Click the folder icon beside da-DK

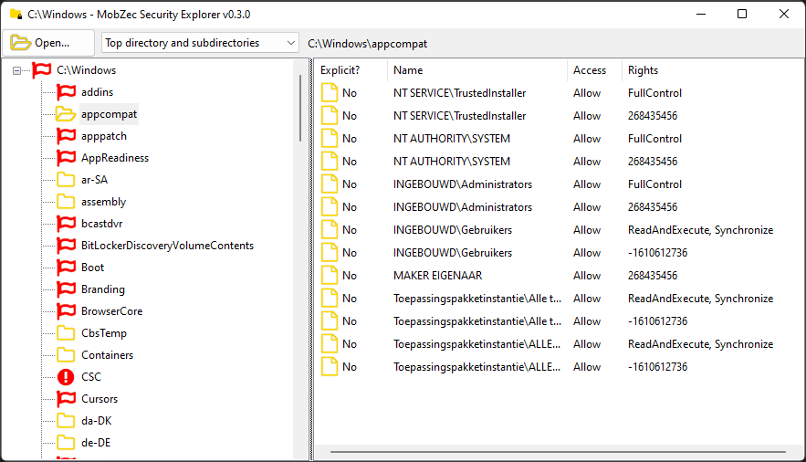tap(66, 421)
